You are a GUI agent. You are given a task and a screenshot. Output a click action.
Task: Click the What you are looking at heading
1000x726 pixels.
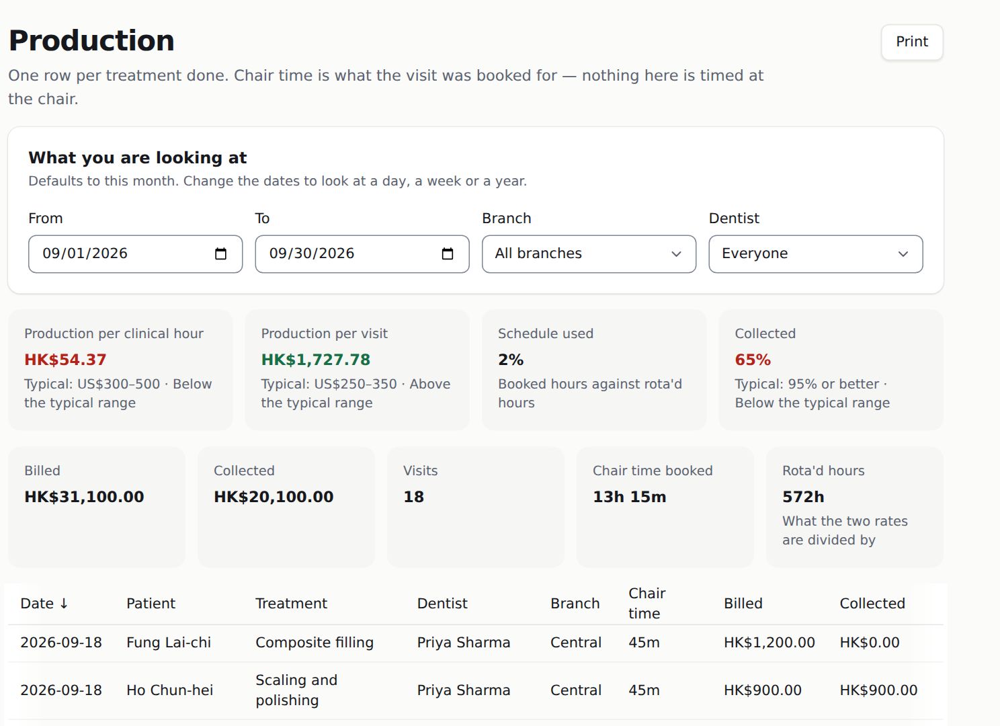pos(138,158)
